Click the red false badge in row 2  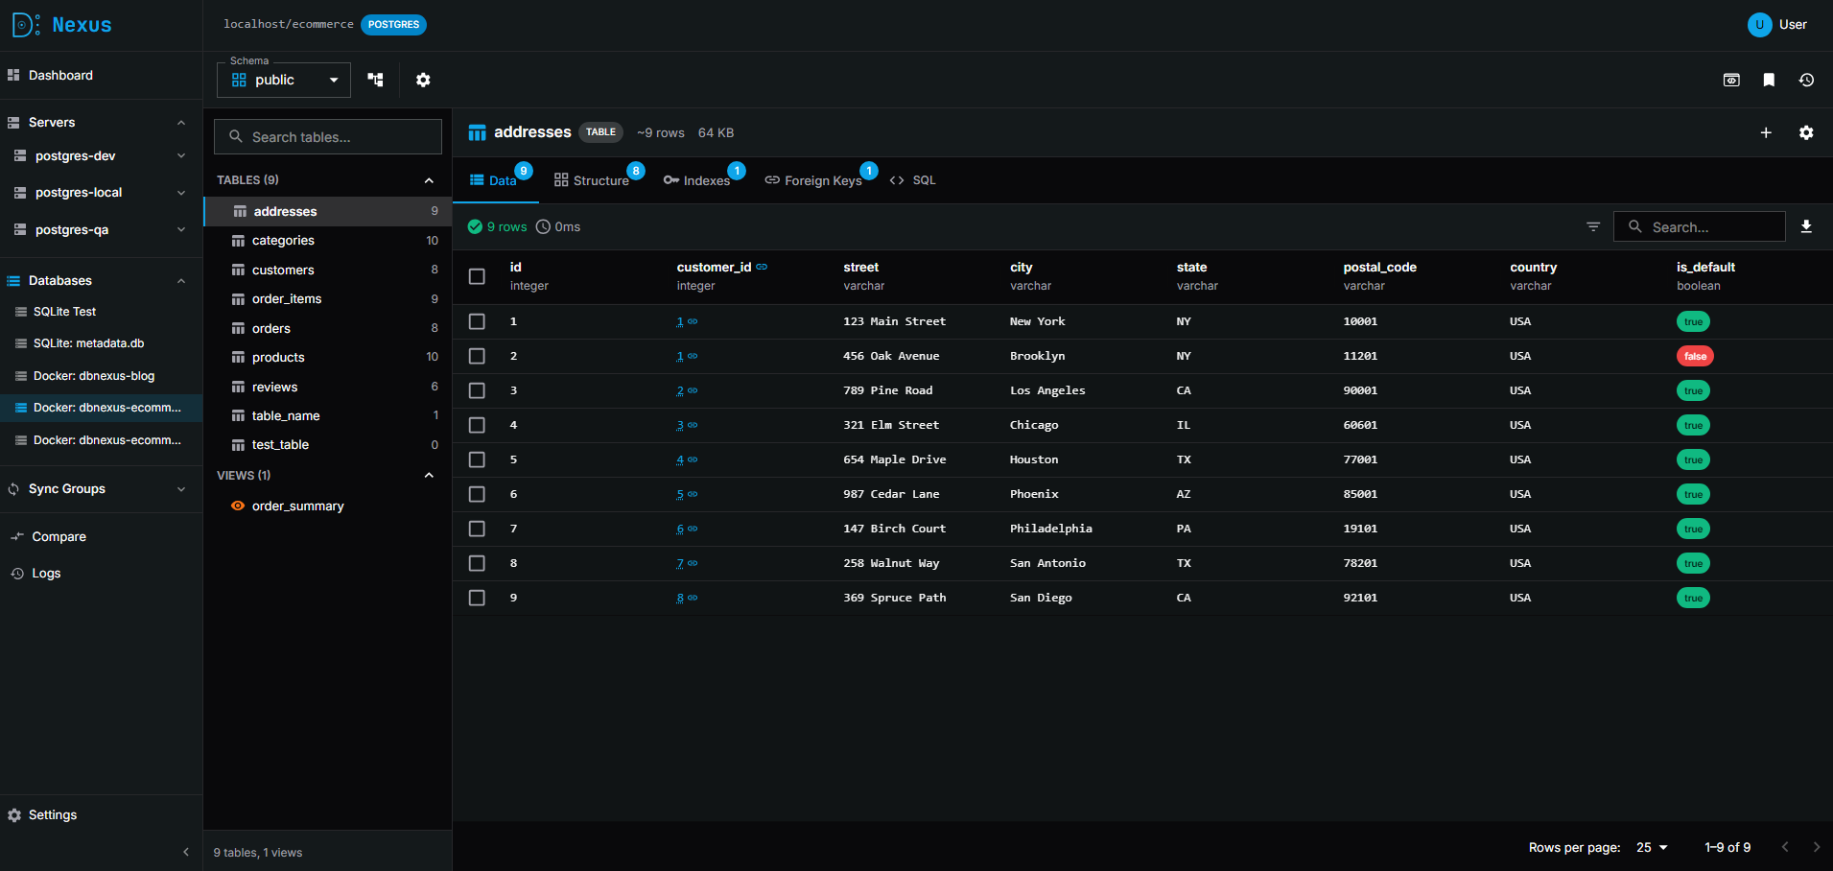point(1695,356)
